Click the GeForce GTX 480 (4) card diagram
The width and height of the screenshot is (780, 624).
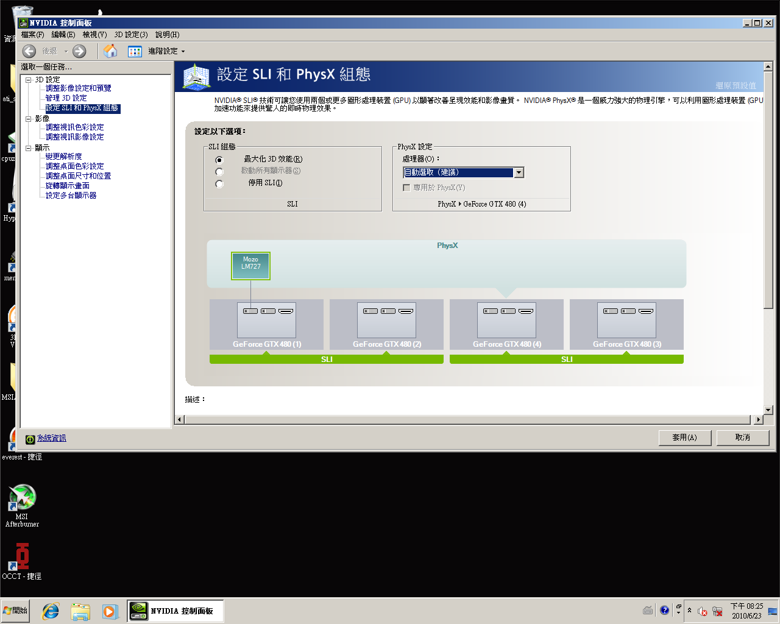click(506, 324)
